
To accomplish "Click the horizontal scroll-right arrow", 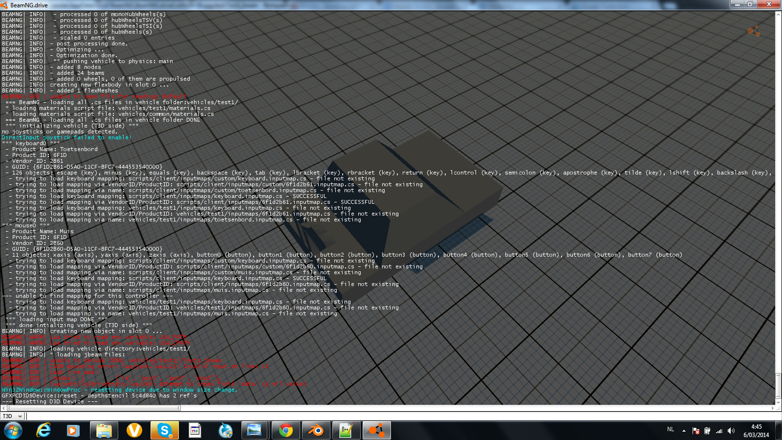I will (773, 408).
